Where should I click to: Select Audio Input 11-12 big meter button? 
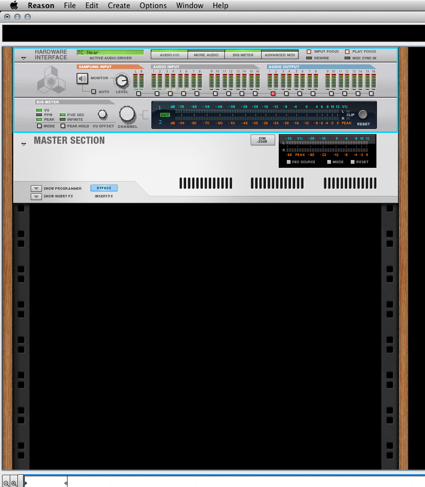pyautogui.click(x=229, y=94)
